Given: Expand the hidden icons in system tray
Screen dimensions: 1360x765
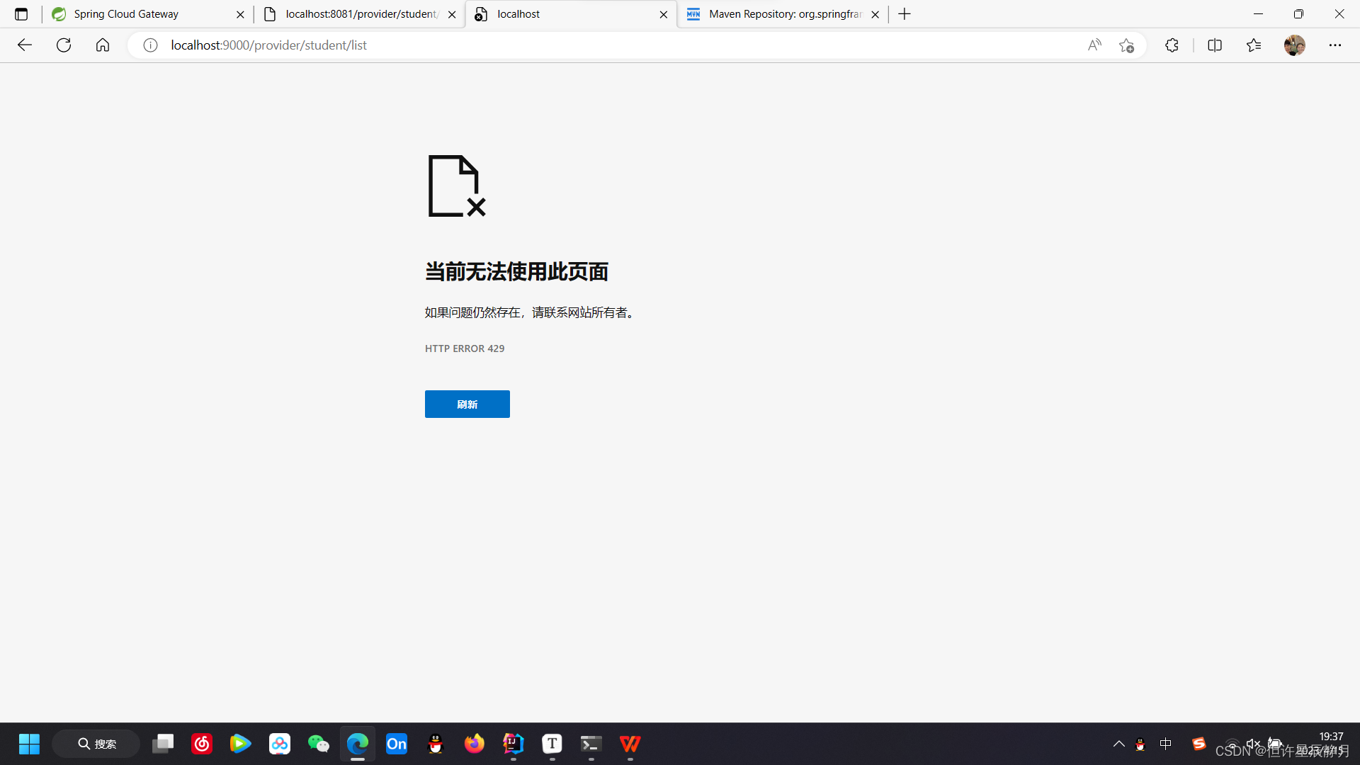Looking at the screenshot, I should click(x=1118, y=744).
